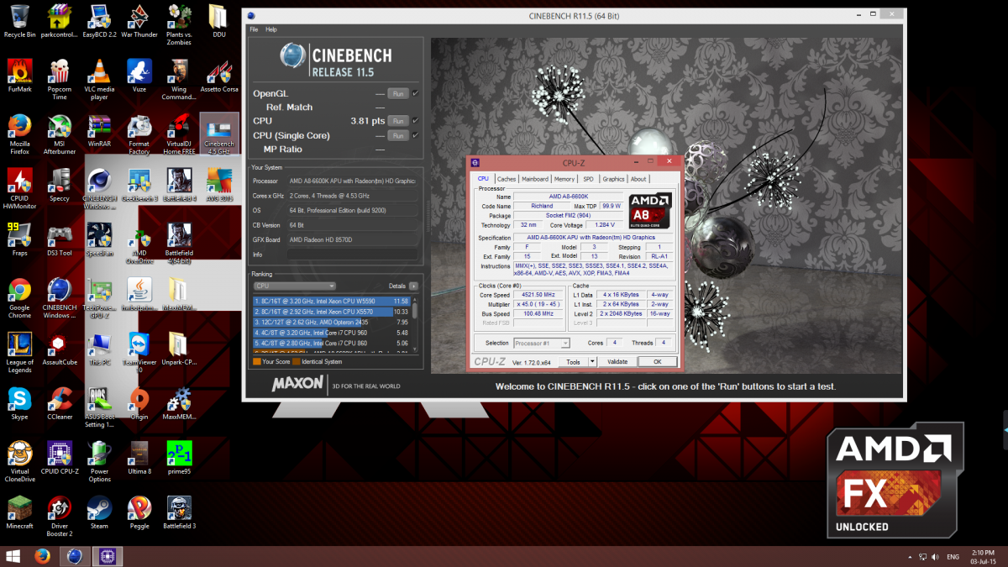This screenshot has height=567, width=1008.
Task: Open AMD OverDrive desktop shortcut
Action: [x=139, y=244]
